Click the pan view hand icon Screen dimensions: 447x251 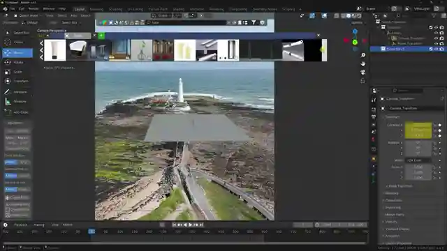click(363, 63)
